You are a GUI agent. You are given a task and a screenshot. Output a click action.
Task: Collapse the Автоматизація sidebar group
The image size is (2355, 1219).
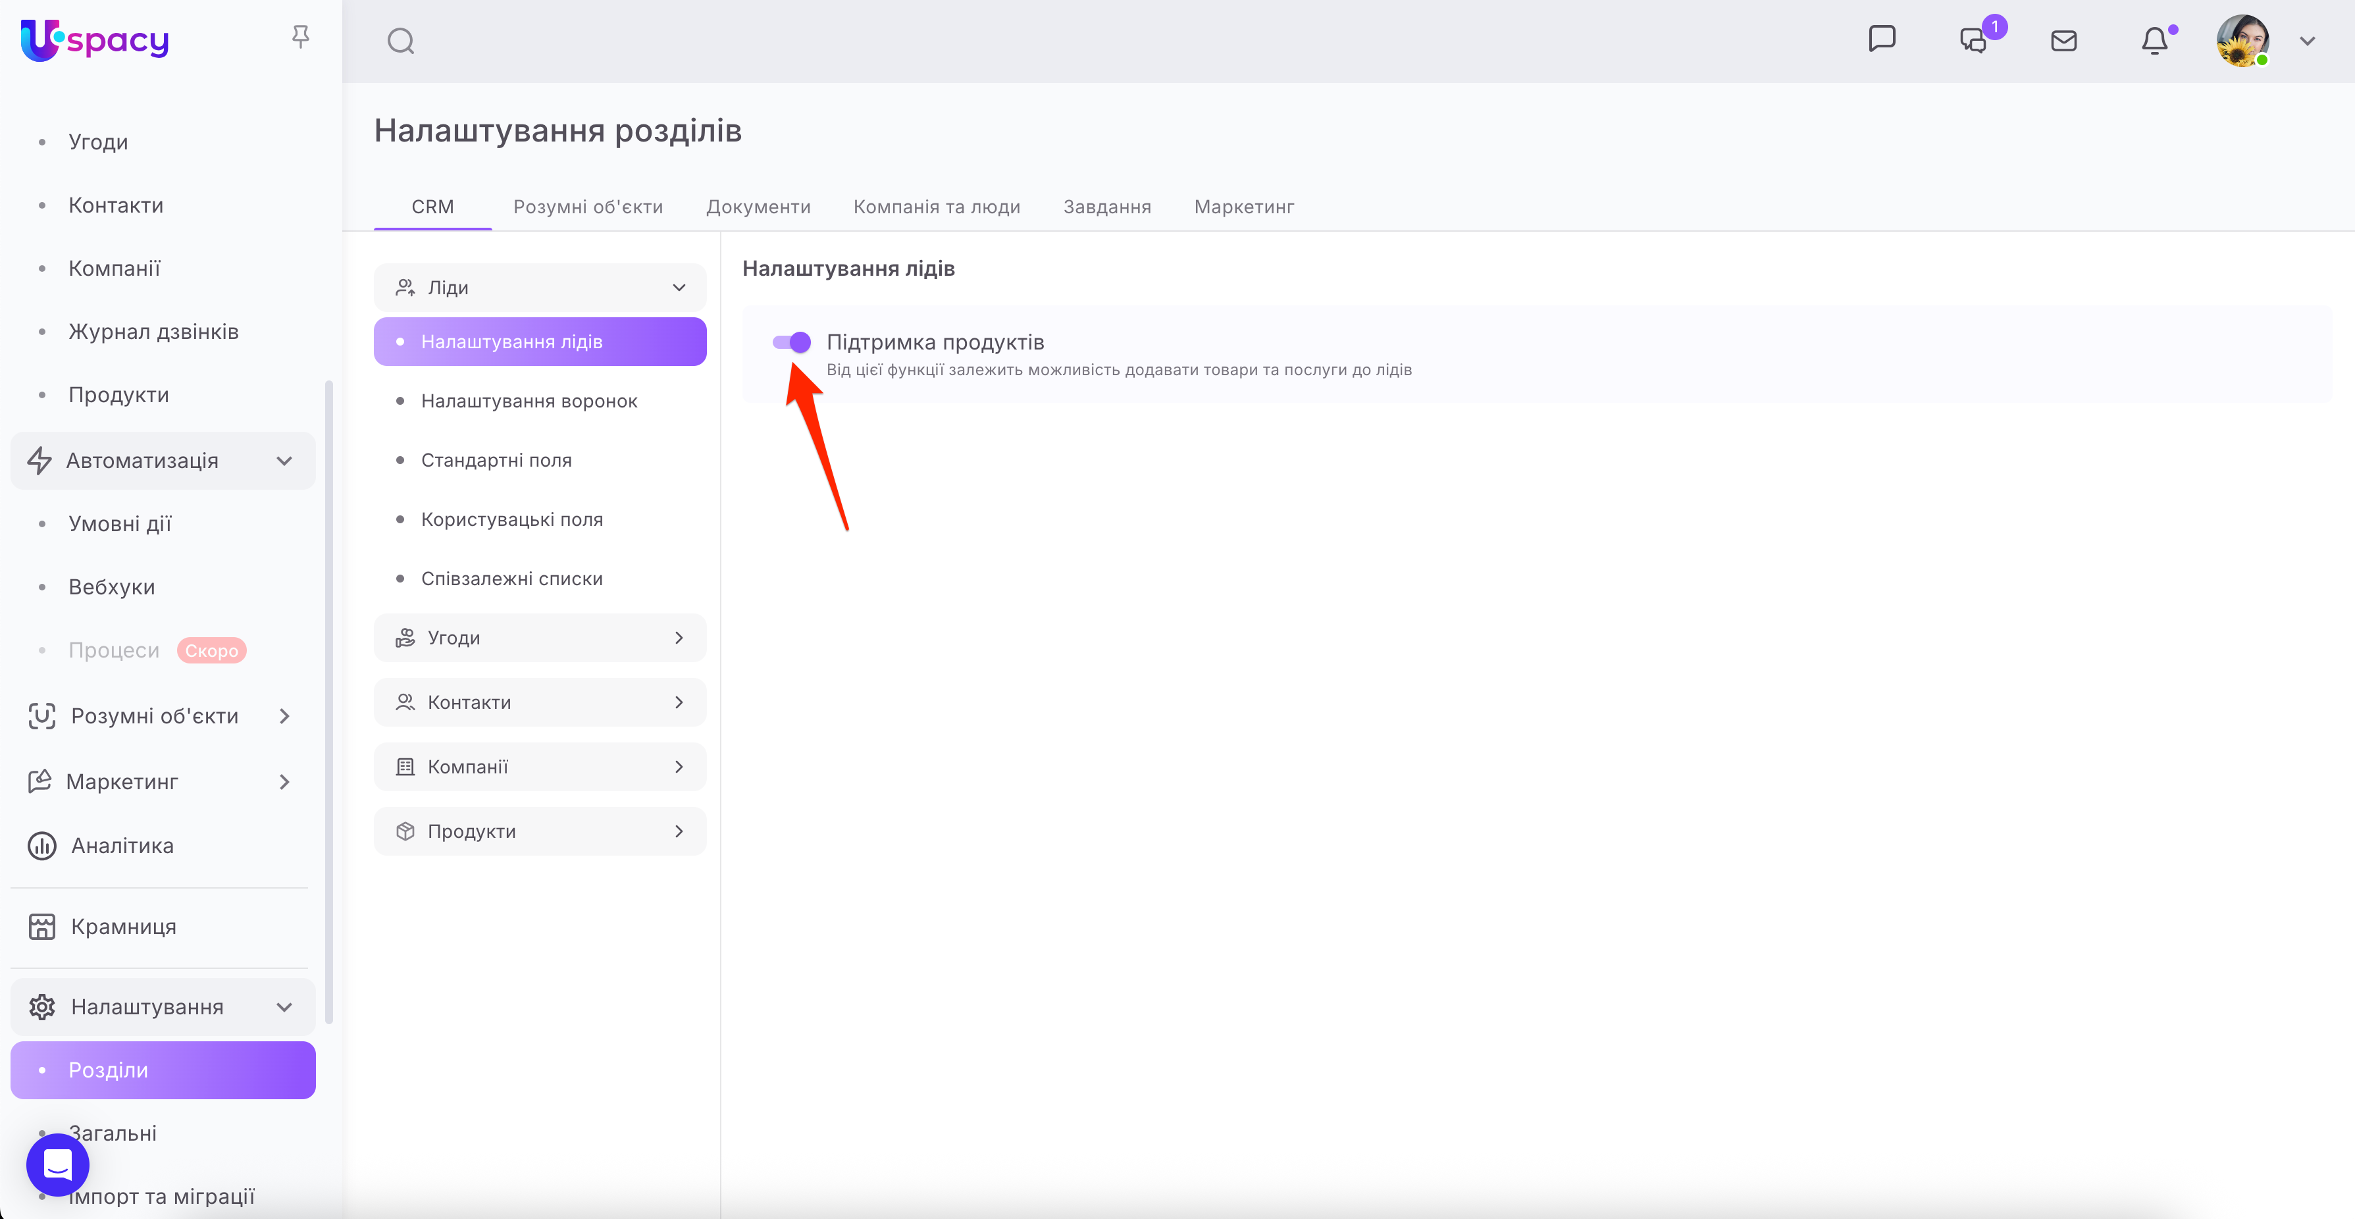163,460
